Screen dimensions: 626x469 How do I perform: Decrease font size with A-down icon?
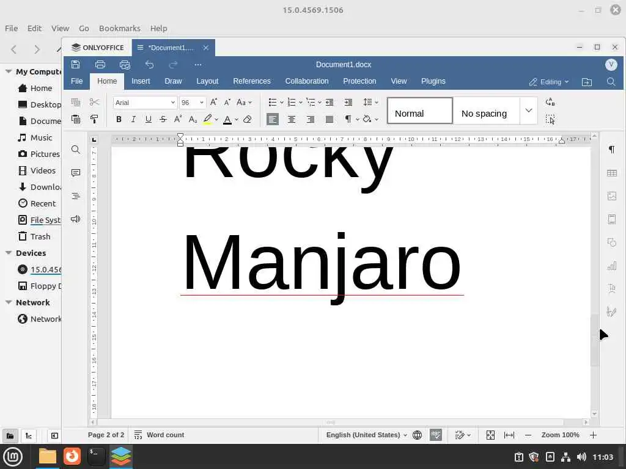(x=227, y=102)
